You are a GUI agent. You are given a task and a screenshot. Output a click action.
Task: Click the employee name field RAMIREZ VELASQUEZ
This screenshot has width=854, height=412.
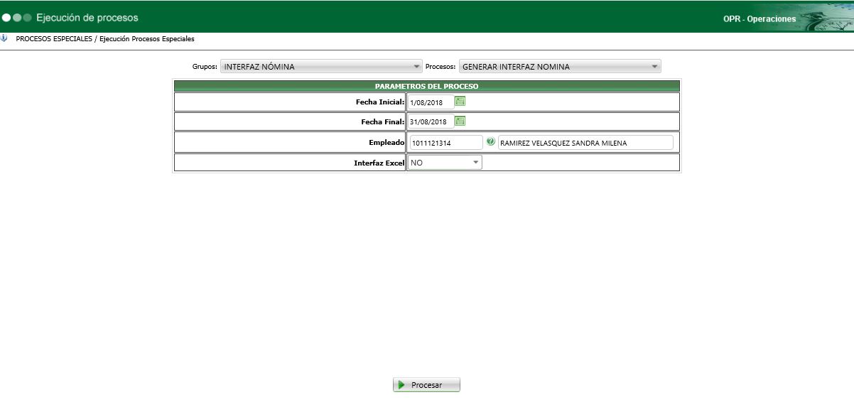pos(585,143)
